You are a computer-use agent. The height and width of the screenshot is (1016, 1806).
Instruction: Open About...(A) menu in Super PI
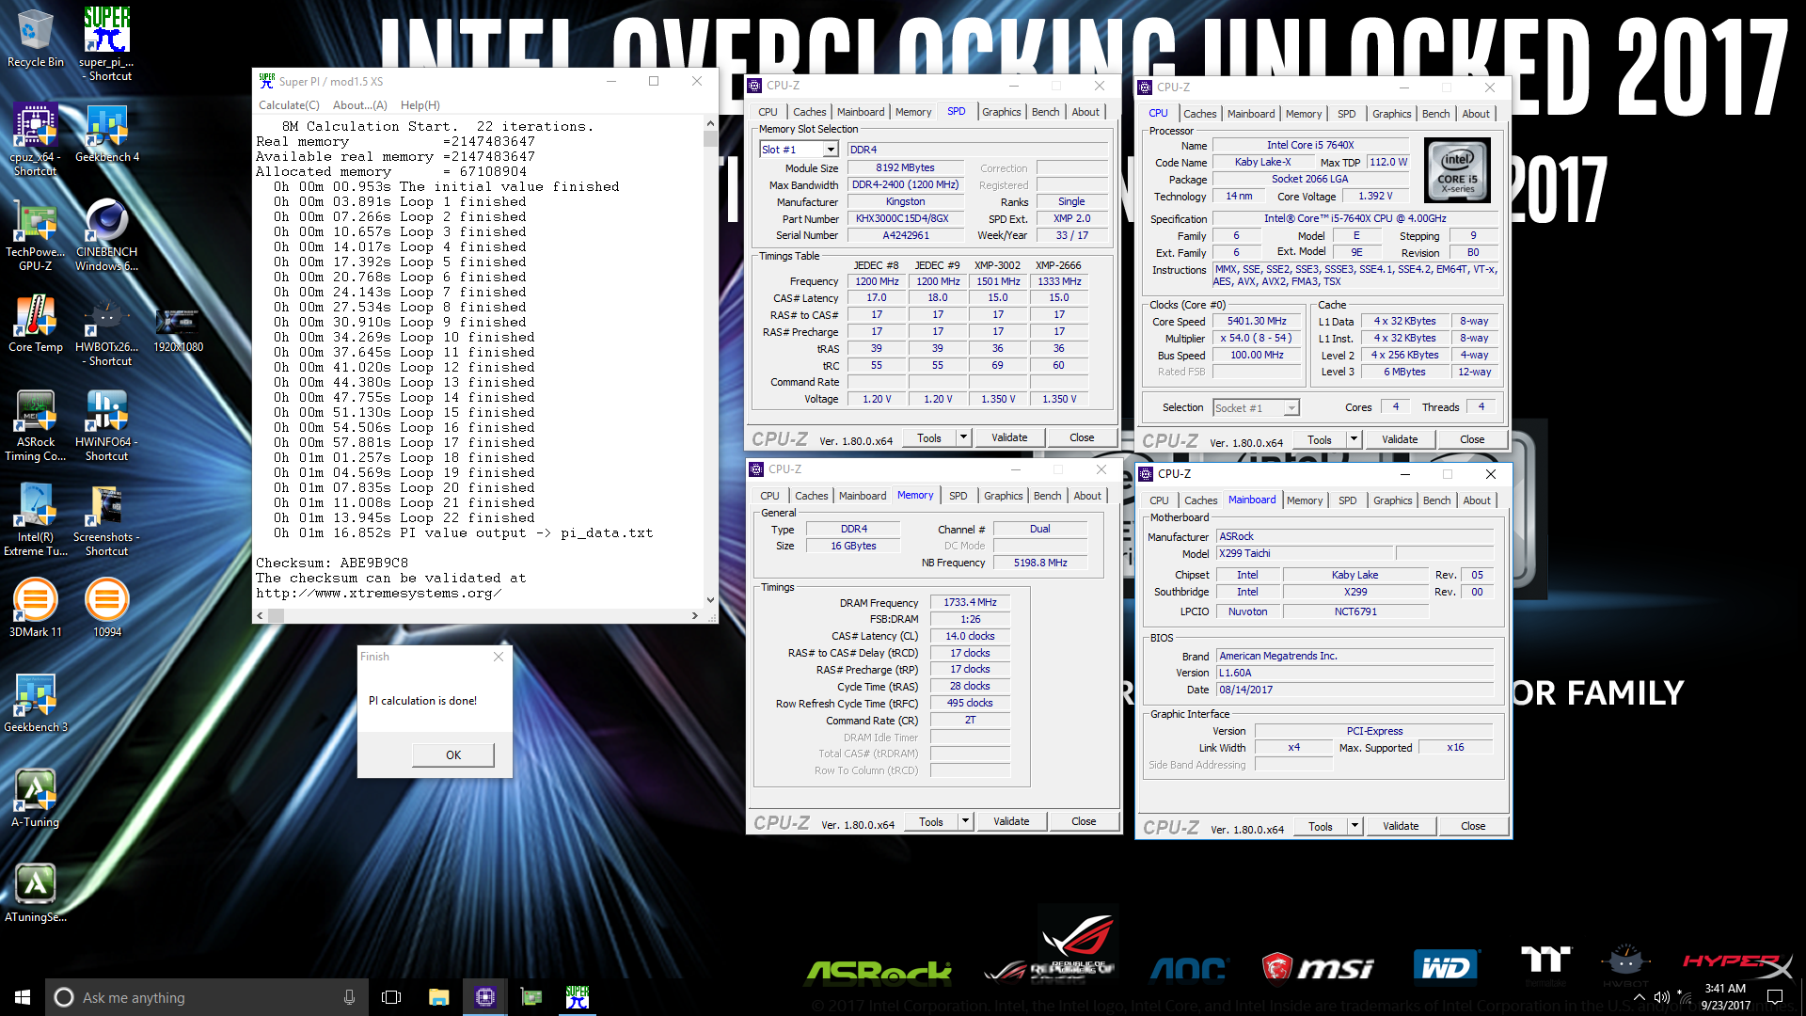[x=359, y=105]
